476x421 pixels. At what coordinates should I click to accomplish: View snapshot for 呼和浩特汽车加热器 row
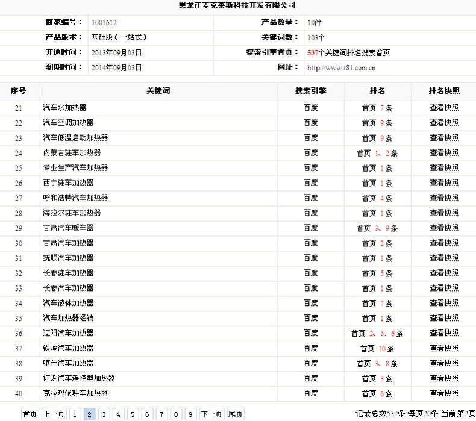444,198
